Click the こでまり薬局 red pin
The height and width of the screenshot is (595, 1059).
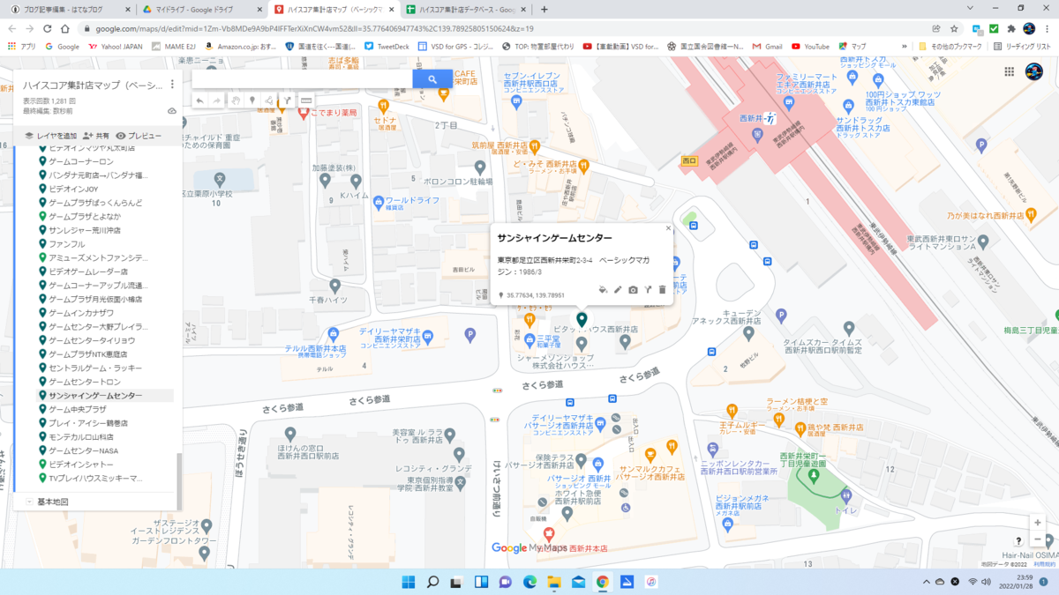pos(304,113)
